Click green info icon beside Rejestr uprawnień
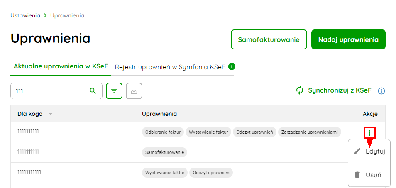 [232, 67]
